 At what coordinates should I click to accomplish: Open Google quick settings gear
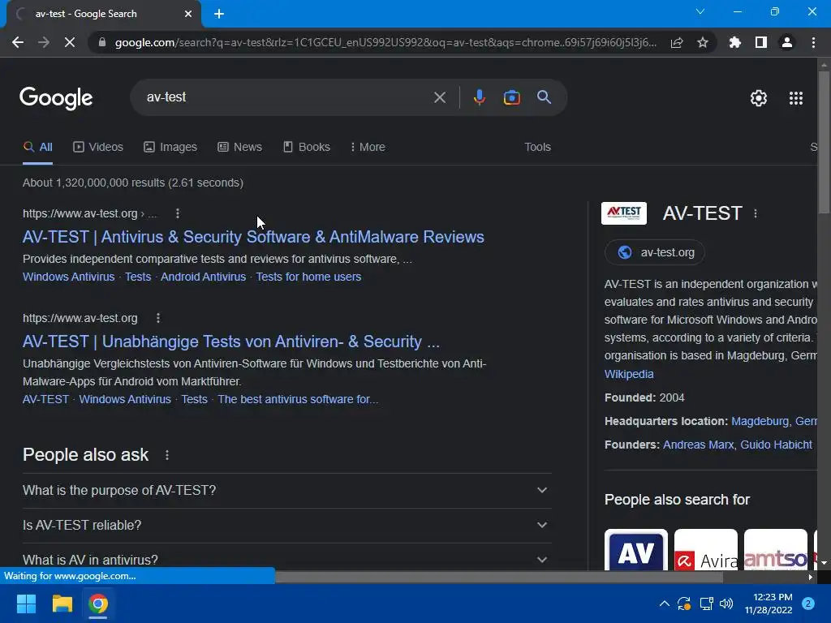point(759,98)
